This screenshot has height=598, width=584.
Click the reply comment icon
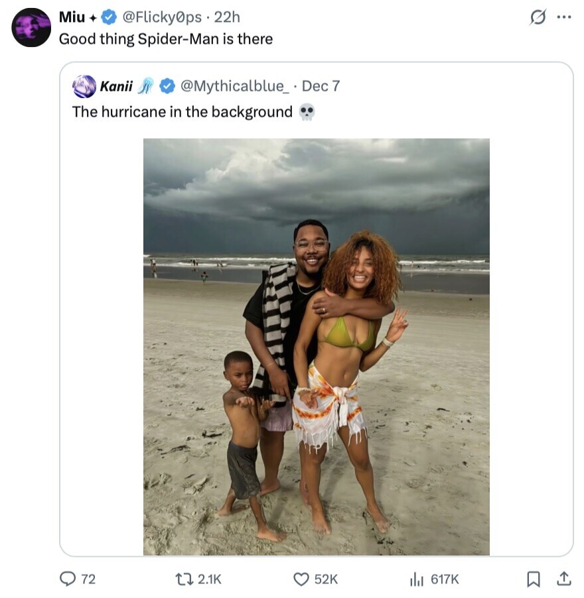pos(68,579)
